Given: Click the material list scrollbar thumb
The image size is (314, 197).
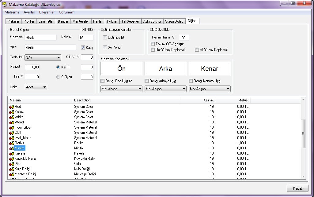Looking at the screenshot, I should click(x=303, y=133).
